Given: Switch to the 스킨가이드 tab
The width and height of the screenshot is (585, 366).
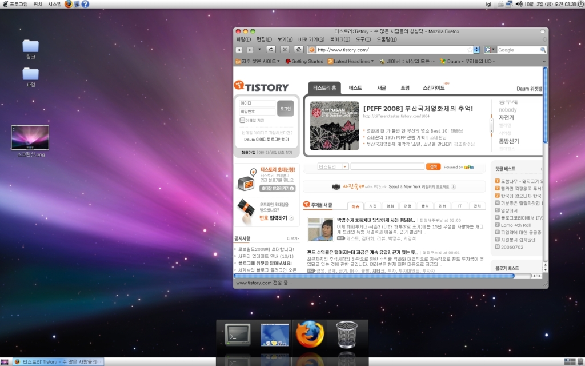Looking at the screenshot, I should 434,87.
